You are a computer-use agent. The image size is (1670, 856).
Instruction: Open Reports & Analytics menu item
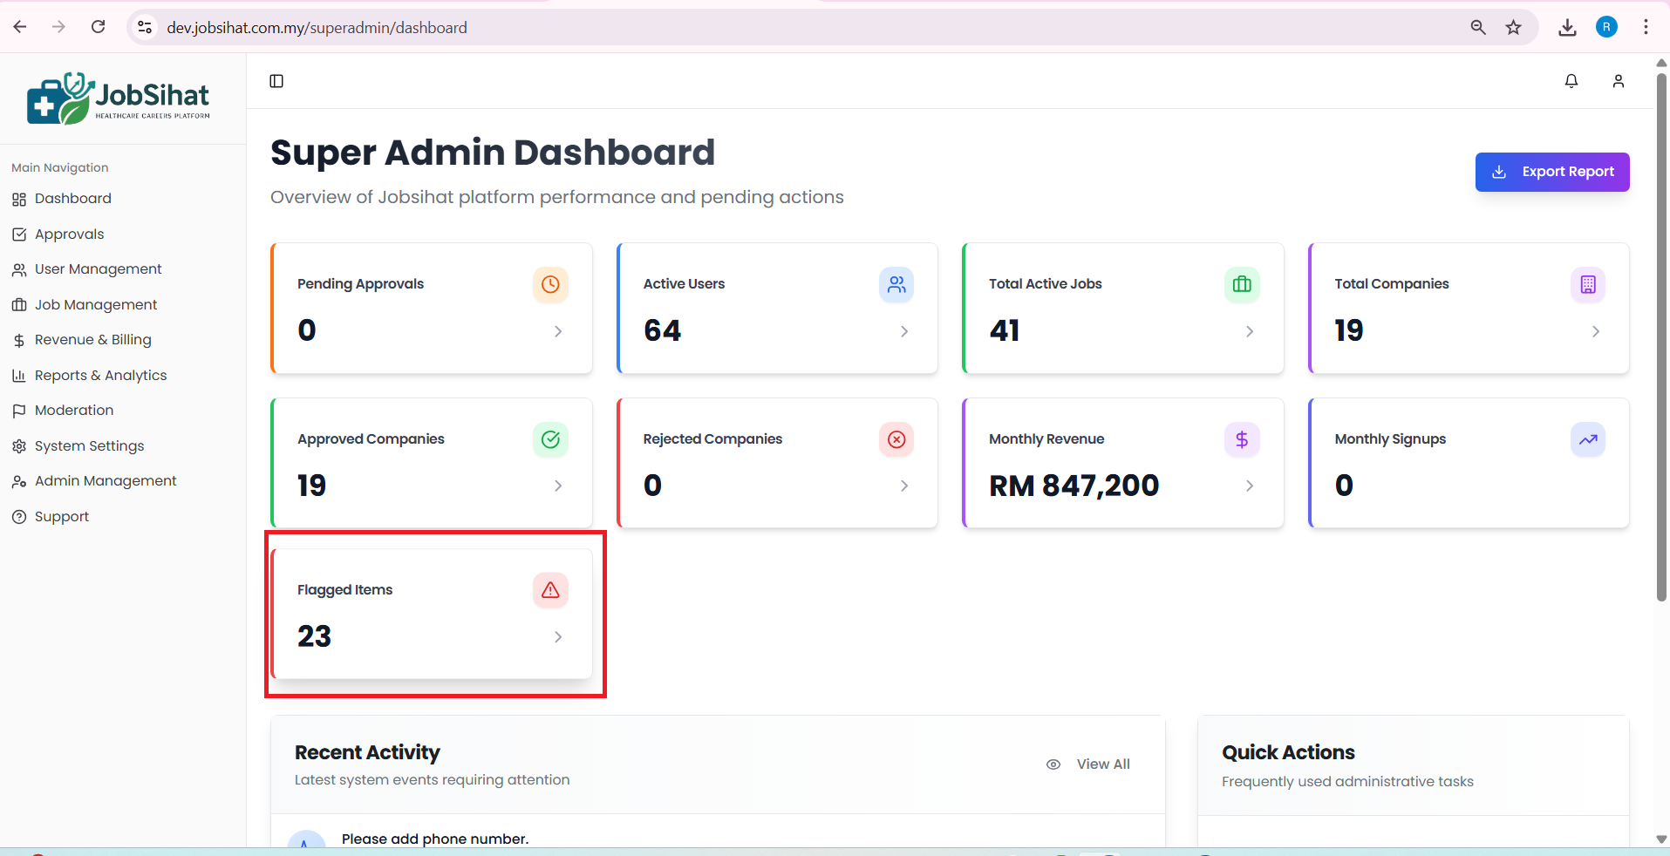100,376
